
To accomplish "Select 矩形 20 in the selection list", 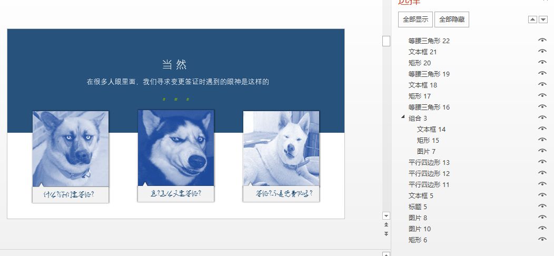I will (x=419, y=63).
